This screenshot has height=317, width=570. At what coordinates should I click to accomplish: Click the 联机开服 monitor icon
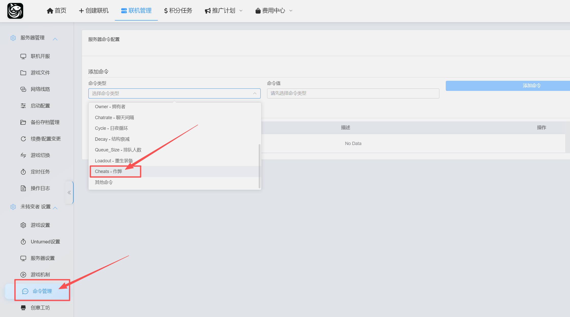pyautogui.click(x=23, y=56)
